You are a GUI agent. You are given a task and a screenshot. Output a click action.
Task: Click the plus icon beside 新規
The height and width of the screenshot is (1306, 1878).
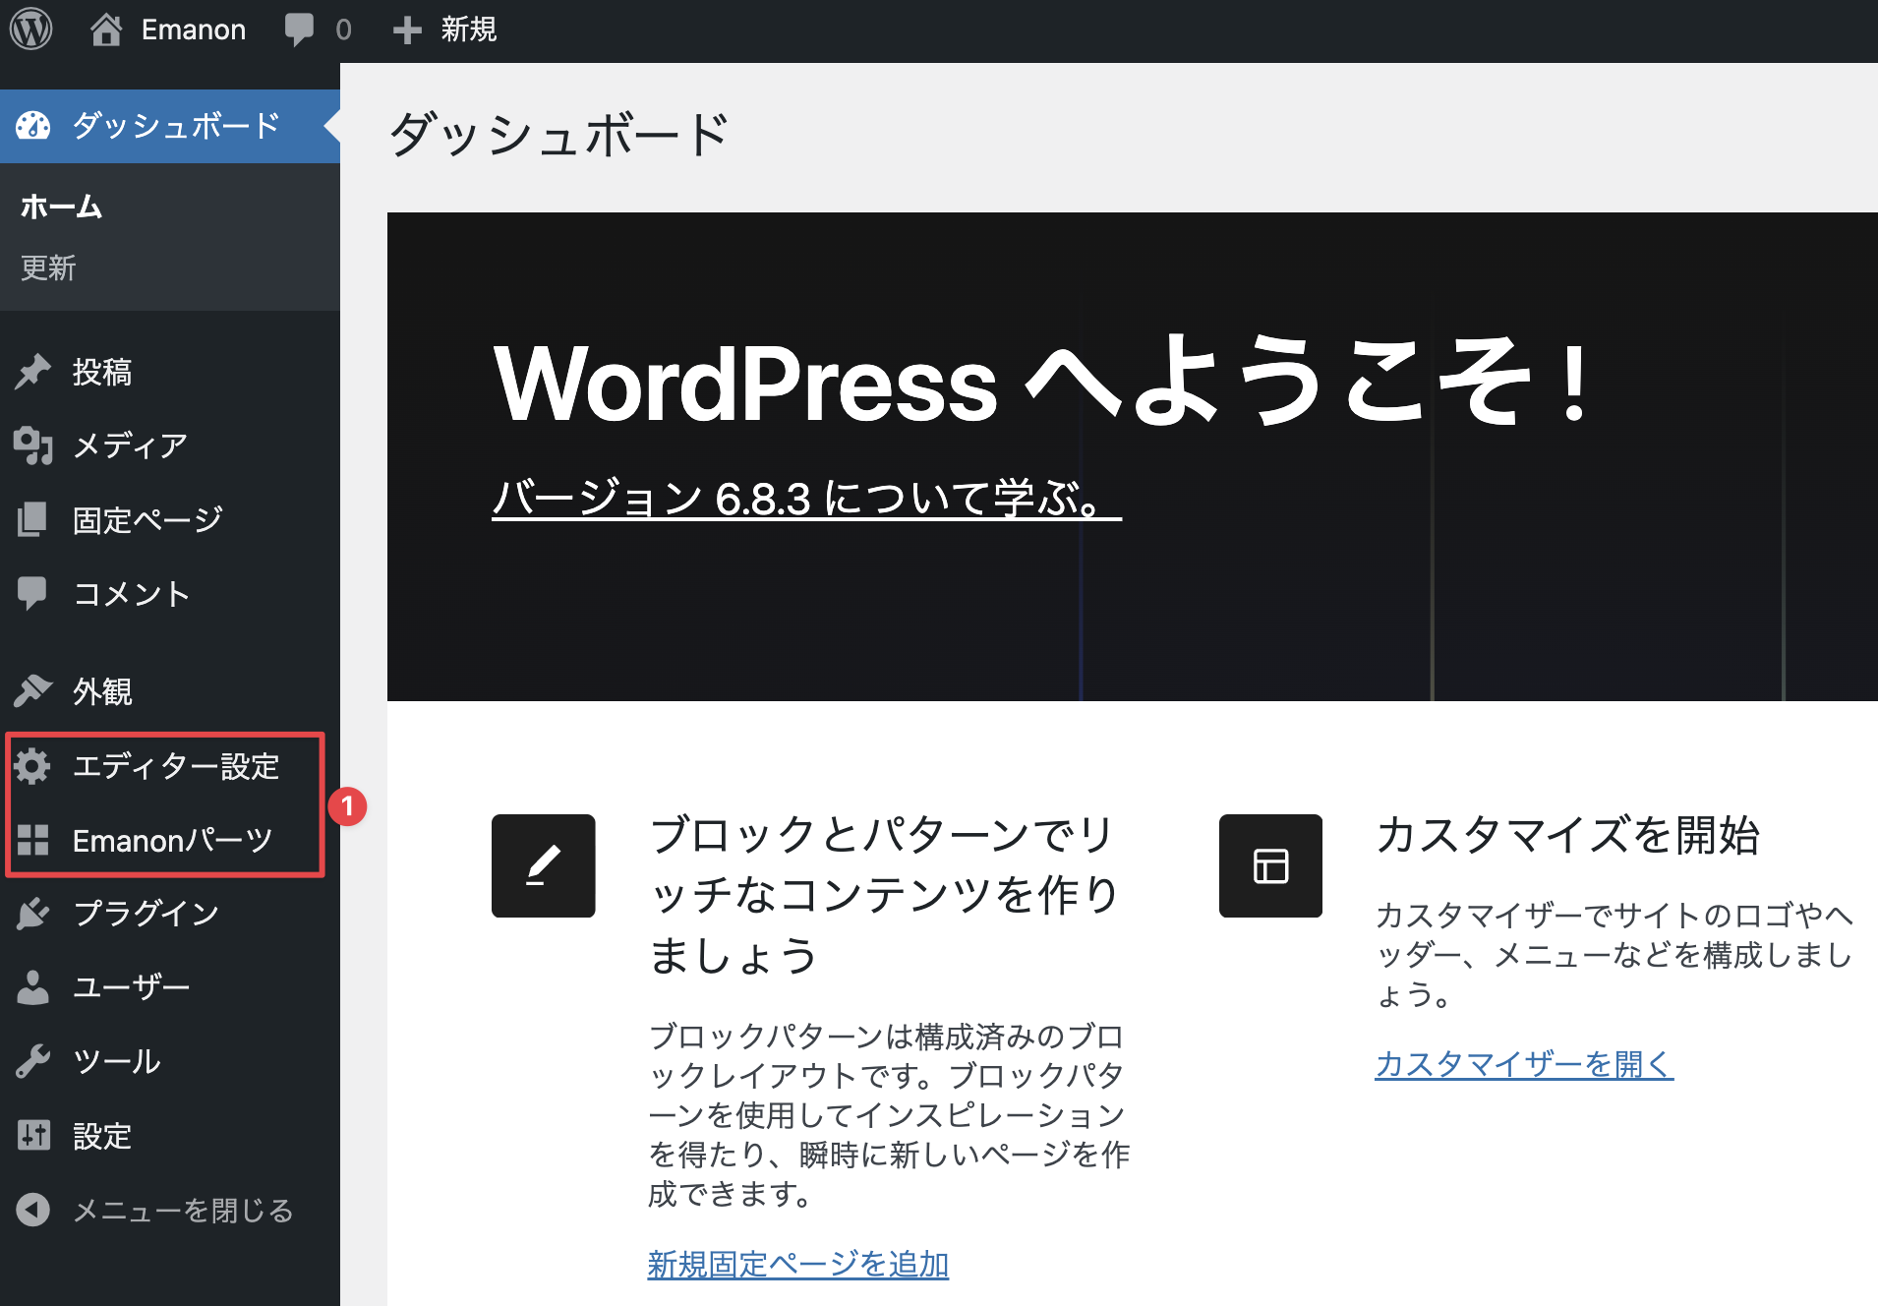point(407,30)
